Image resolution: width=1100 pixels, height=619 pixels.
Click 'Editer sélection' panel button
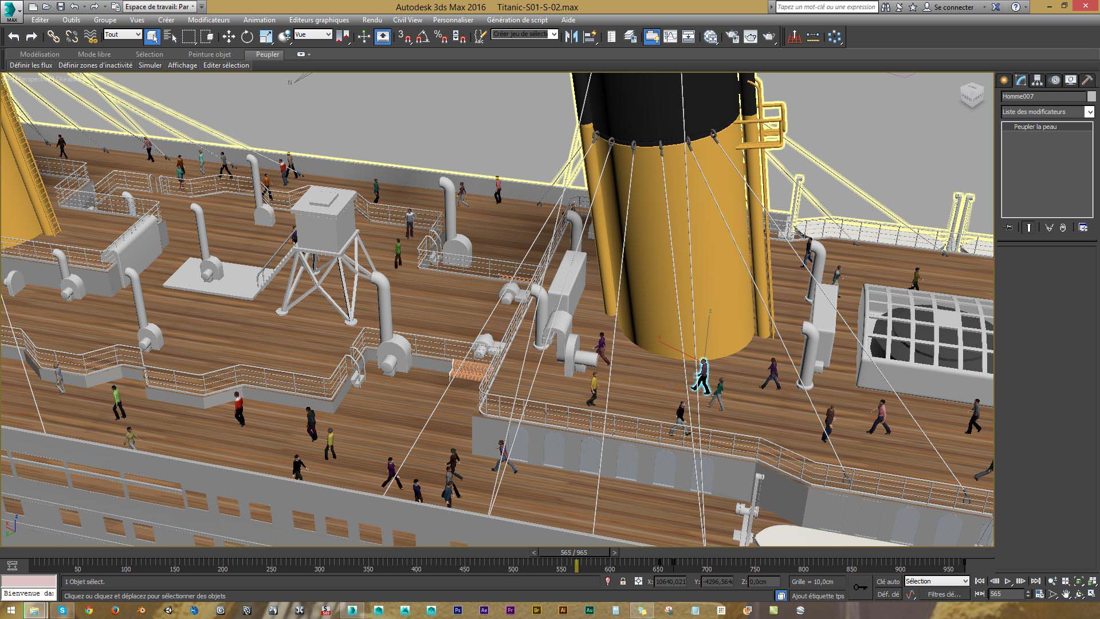226,65
